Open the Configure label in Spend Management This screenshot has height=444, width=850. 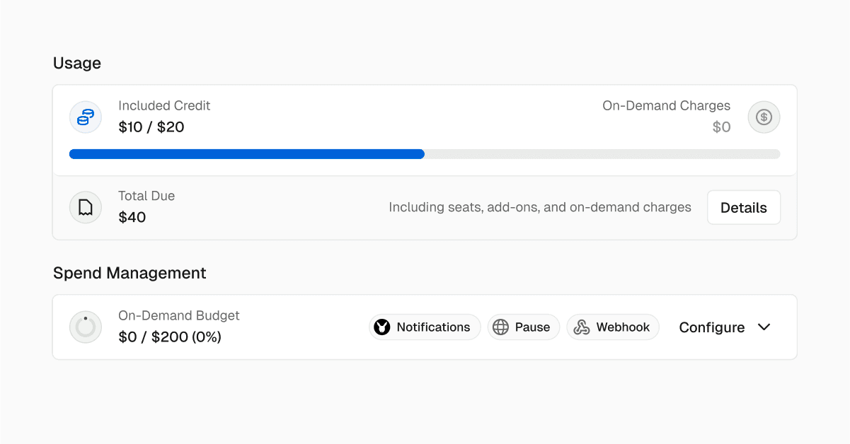(711, 327)
